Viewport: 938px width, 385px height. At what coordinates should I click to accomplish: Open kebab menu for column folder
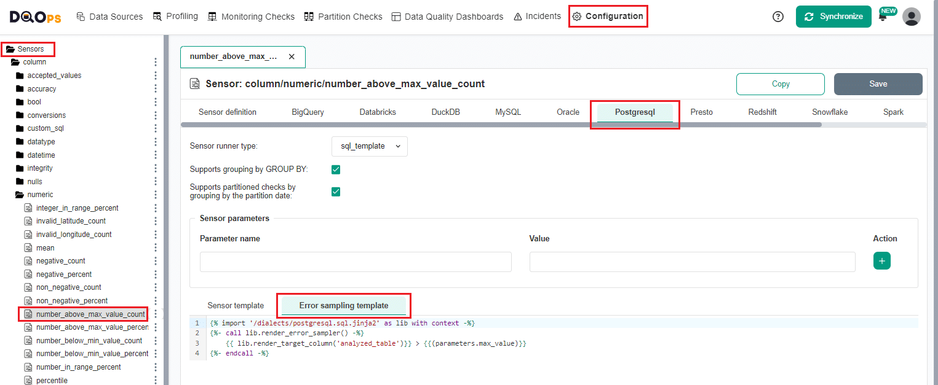pos(156,62)
